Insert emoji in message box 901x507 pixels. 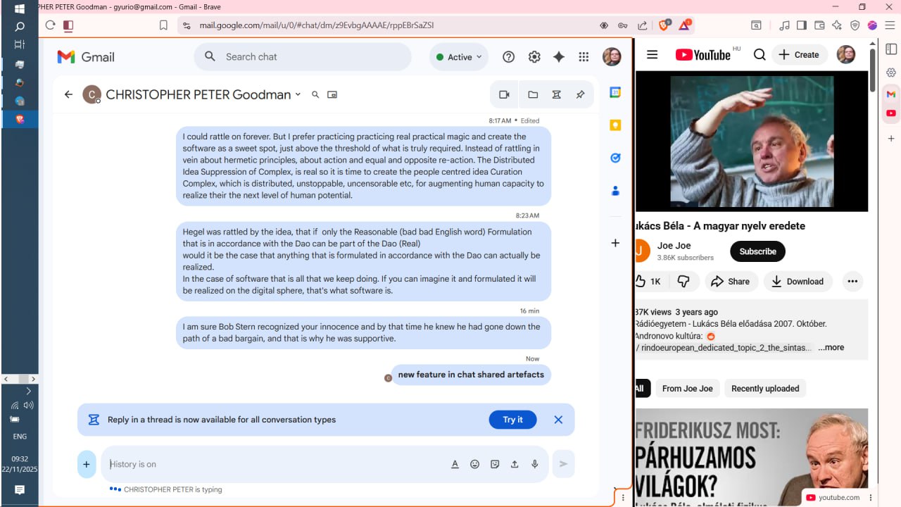pyautogui.click(x=474, y=464)
